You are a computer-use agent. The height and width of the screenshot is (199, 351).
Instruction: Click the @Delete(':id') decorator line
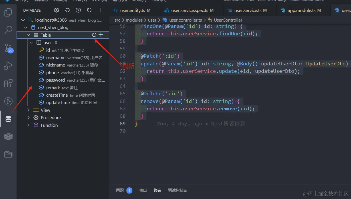tap(161, 94)
